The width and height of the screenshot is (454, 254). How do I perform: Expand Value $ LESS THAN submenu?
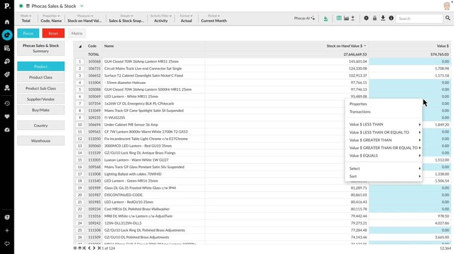click(x=383, y=124)
